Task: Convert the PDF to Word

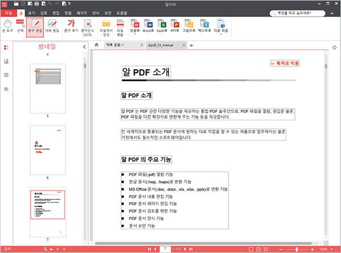Action: click(148, 26)
